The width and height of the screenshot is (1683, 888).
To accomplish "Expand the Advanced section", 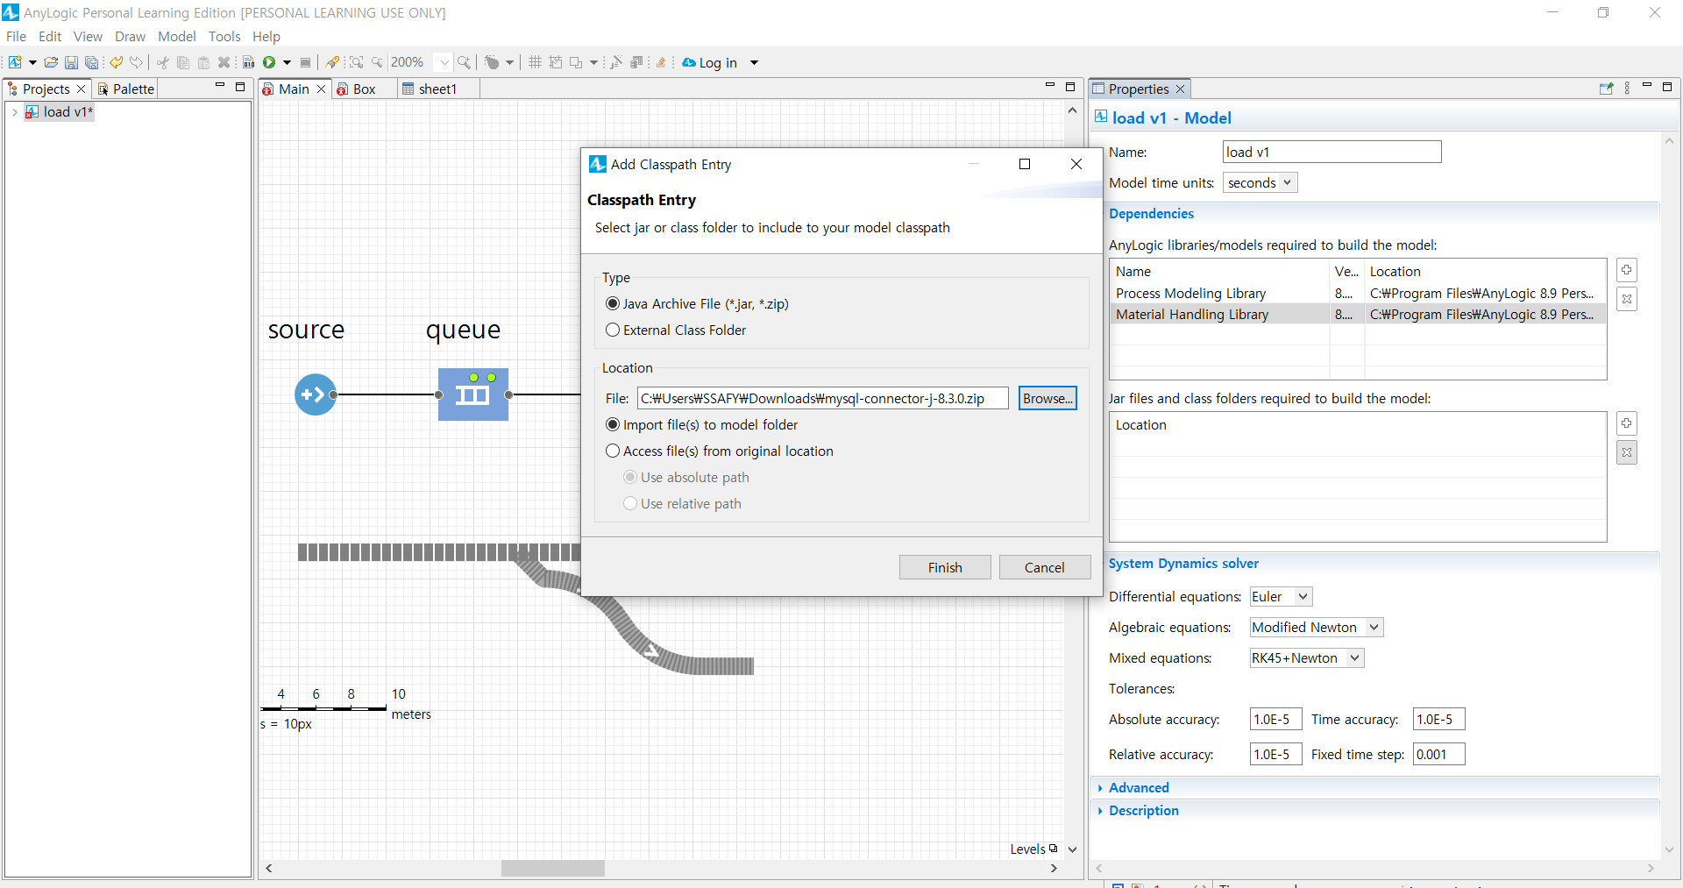I will pyautogui.click(x=1137, y=787).
